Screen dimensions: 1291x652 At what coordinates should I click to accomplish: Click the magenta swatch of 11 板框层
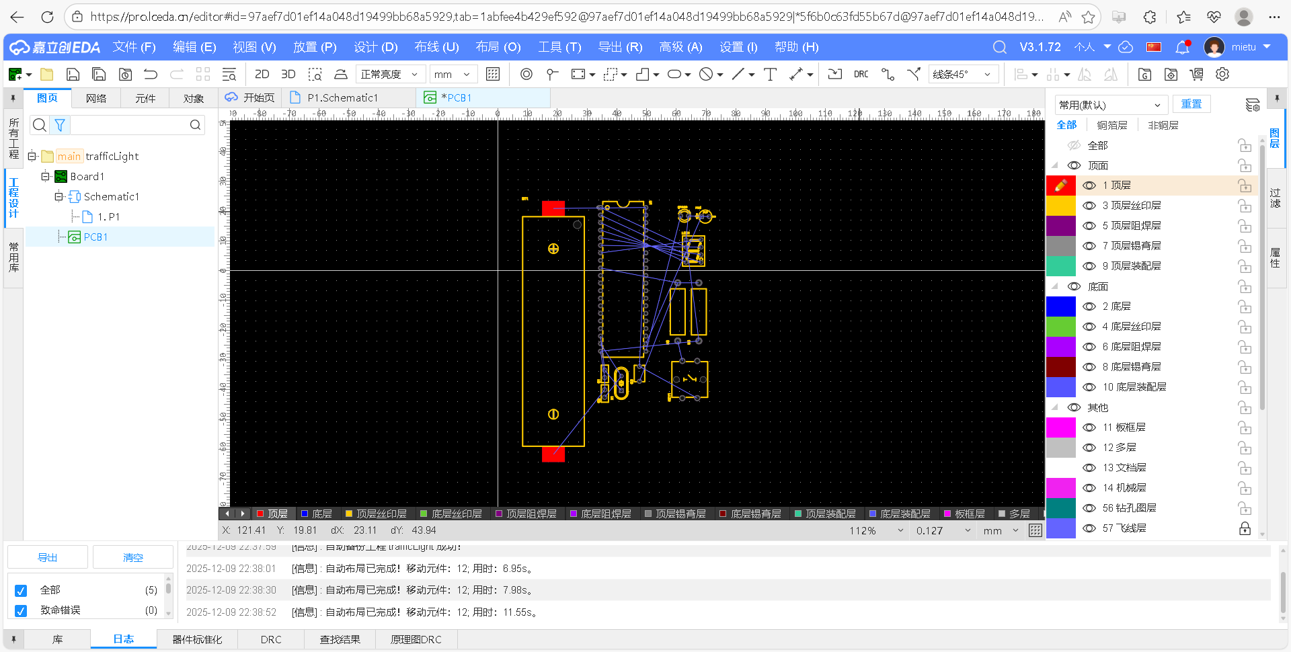tap(1061, 427)
